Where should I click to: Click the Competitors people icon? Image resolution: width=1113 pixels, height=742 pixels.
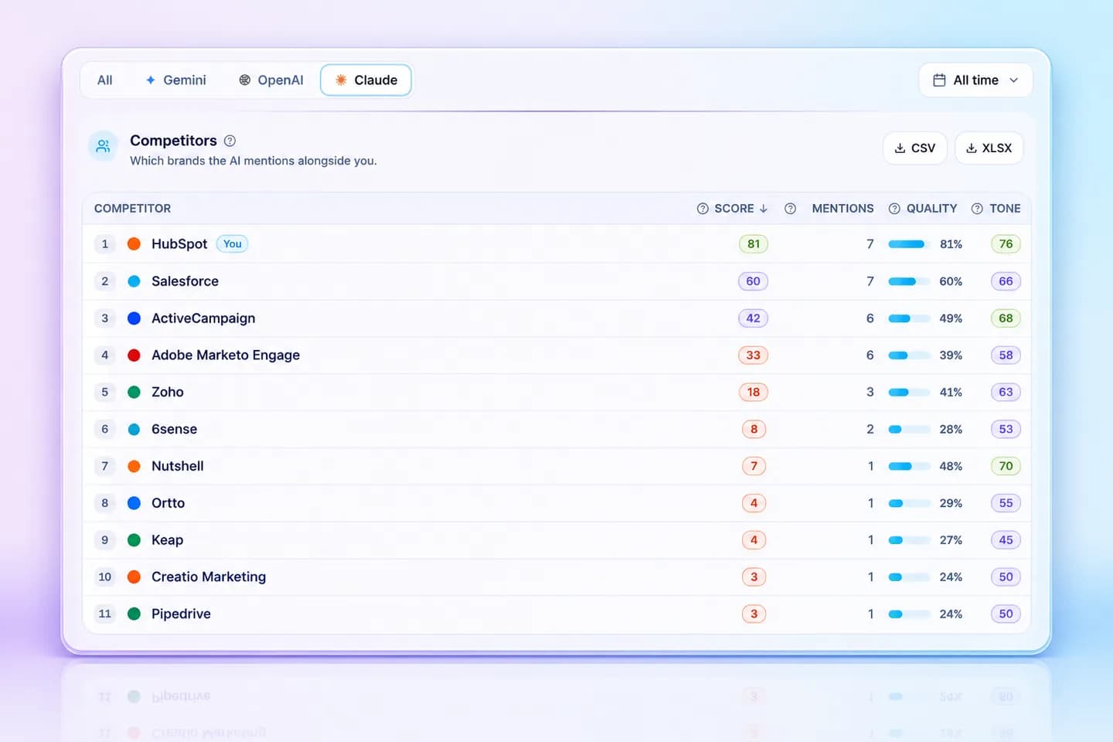coord(103,146)
